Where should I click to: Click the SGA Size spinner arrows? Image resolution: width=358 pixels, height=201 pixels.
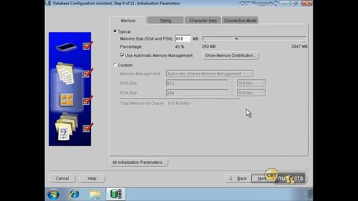232,83
